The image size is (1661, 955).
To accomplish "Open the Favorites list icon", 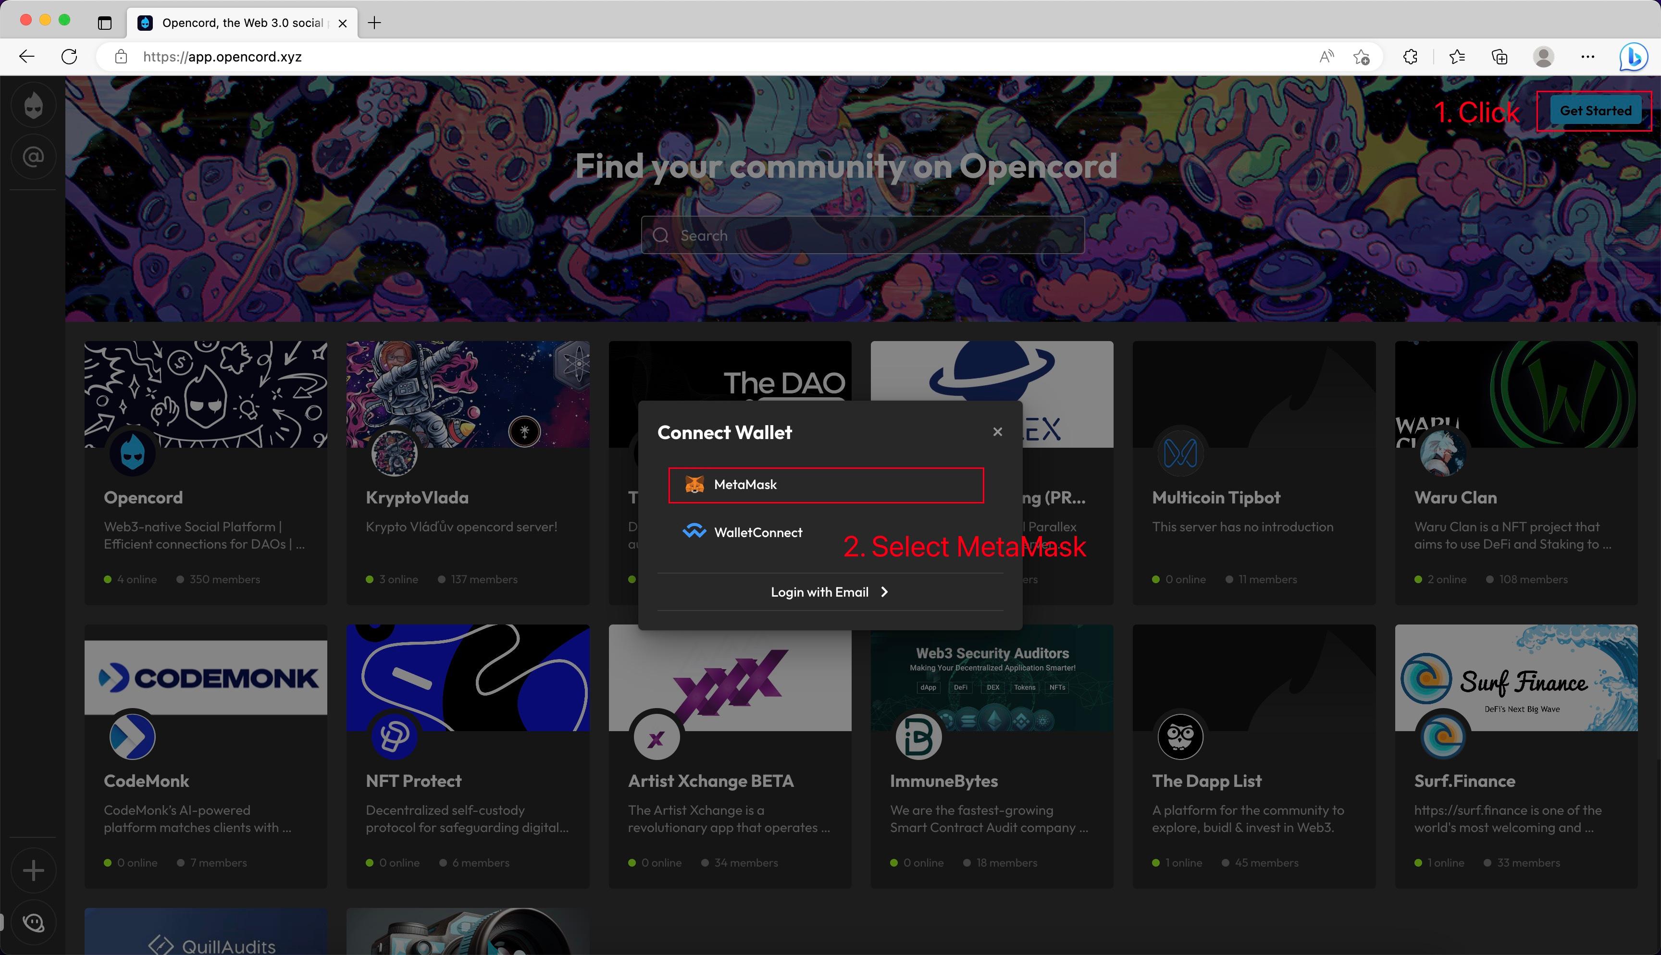I will (x=1457, y=57).
